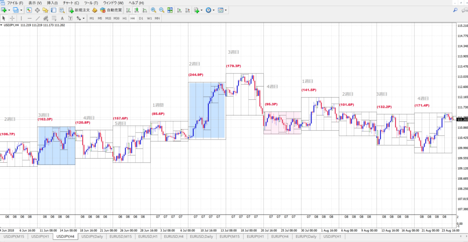Switch to the EURUSD,H4 chart tab
Image resolution: width=468 pixels, height=242 pixels.
tap(173, 237)
